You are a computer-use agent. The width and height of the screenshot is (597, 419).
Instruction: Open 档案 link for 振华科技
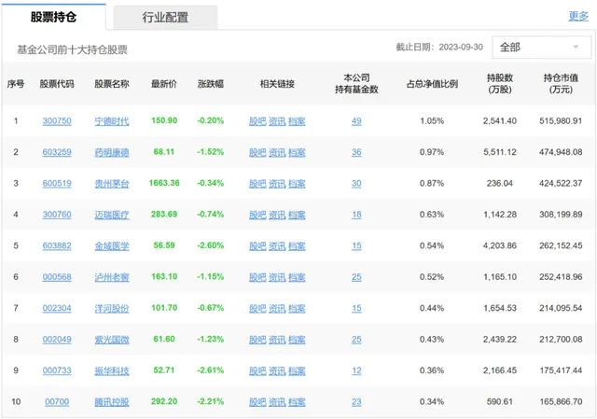(297, 370)
